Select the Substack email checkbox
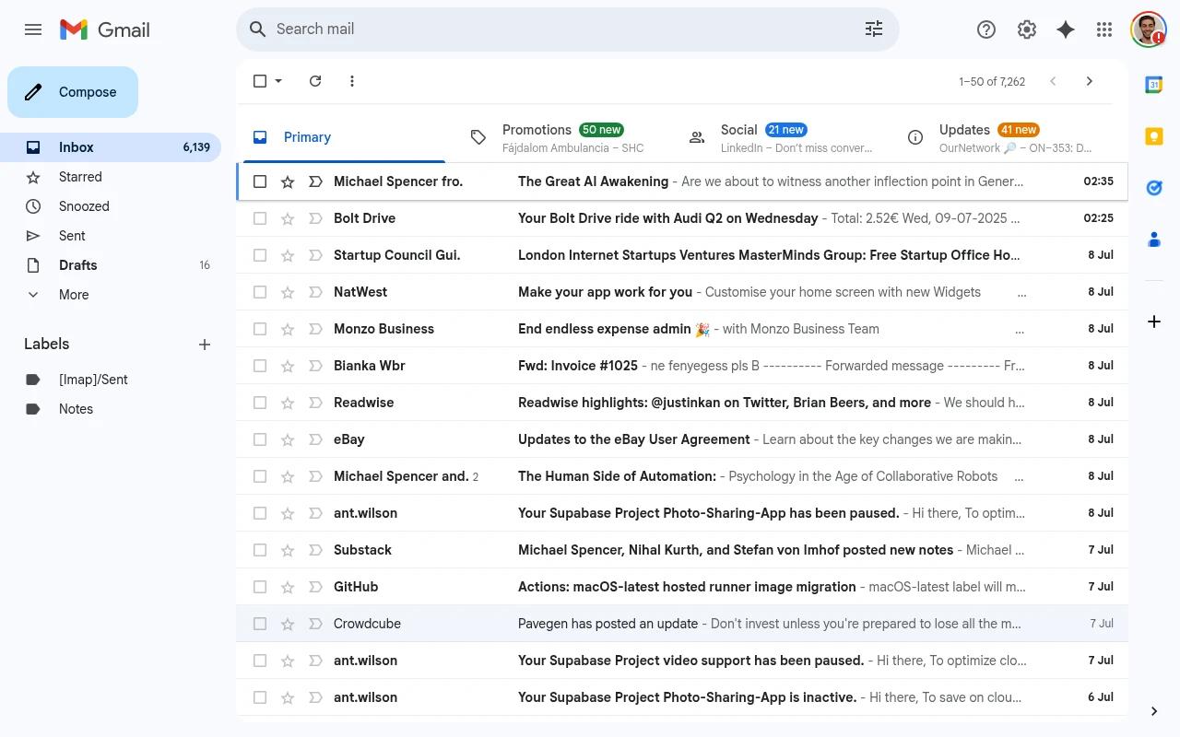The height and width of the screenshot is (737, 1180). (260, 550)
